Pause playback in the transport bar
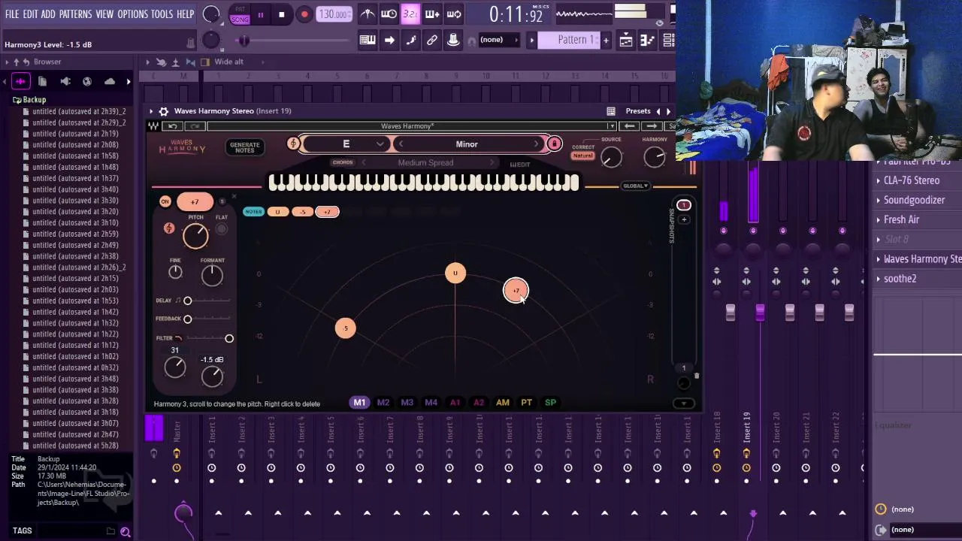 click(x=260, y=14)
